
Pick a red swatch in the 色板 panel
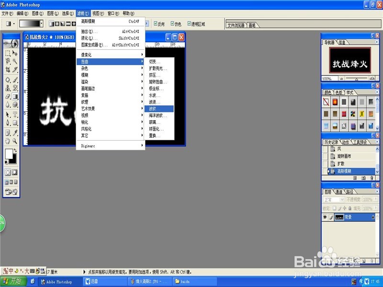click(x=335, y=102)
